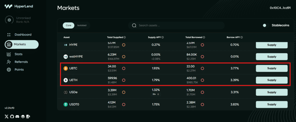Click the Total Borrowed info icon
296x122 pixels.
pos(204,37)
